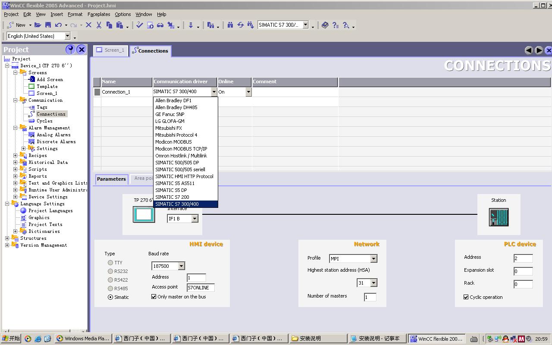Image resolution: width=552 pixels, height=345 pixels.
Task: Pin the Project panel with pushpin icon
Action: [70, 50]
